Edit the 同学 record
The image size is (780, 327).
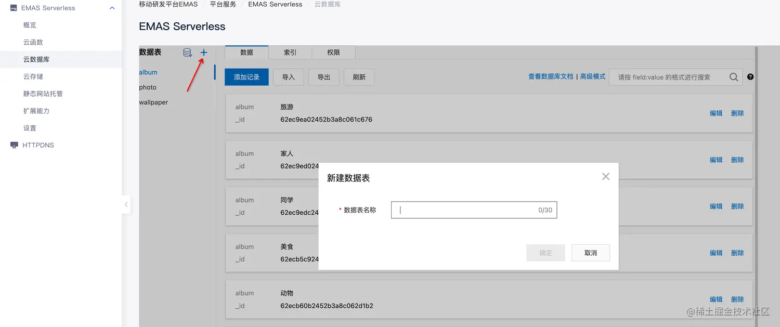click(x=716, y=206)
